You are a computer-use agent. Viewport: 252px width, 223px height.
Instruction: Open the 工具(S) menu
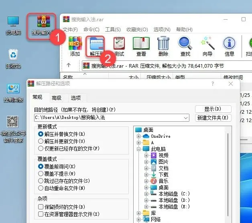pyautogui.click(x=113, y=30)
